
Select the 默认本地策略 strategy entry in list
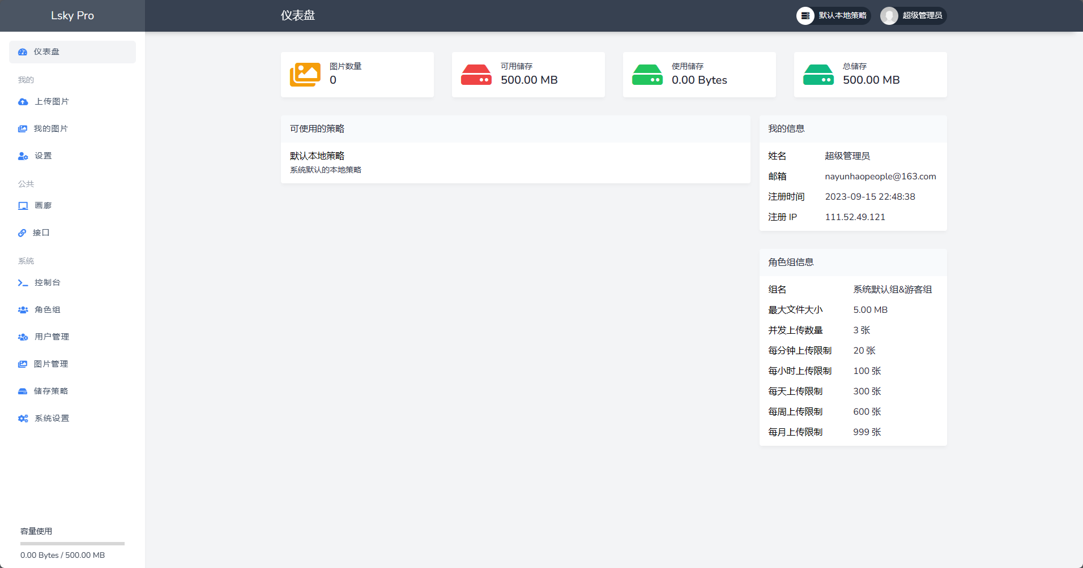click(x=515, y=162)
